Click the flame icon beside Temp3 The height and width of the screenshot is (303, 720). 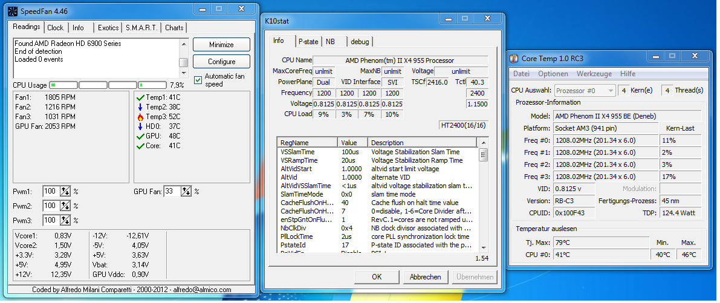click(140, 117)
